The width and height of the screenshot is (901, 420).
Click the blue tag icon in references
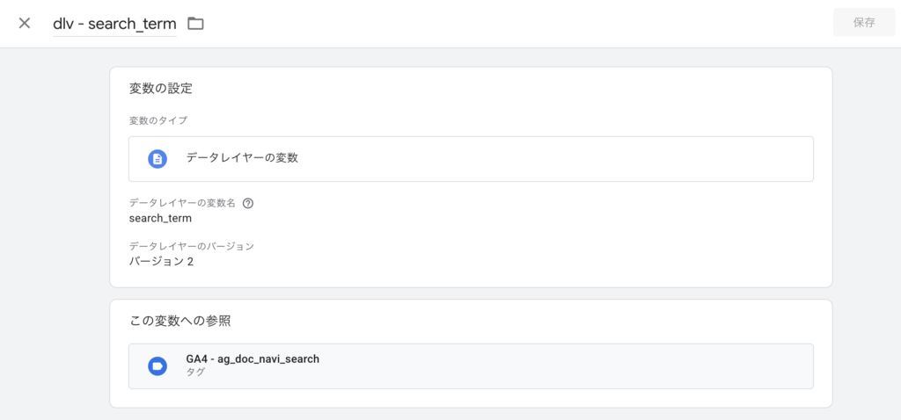(157, 366)
